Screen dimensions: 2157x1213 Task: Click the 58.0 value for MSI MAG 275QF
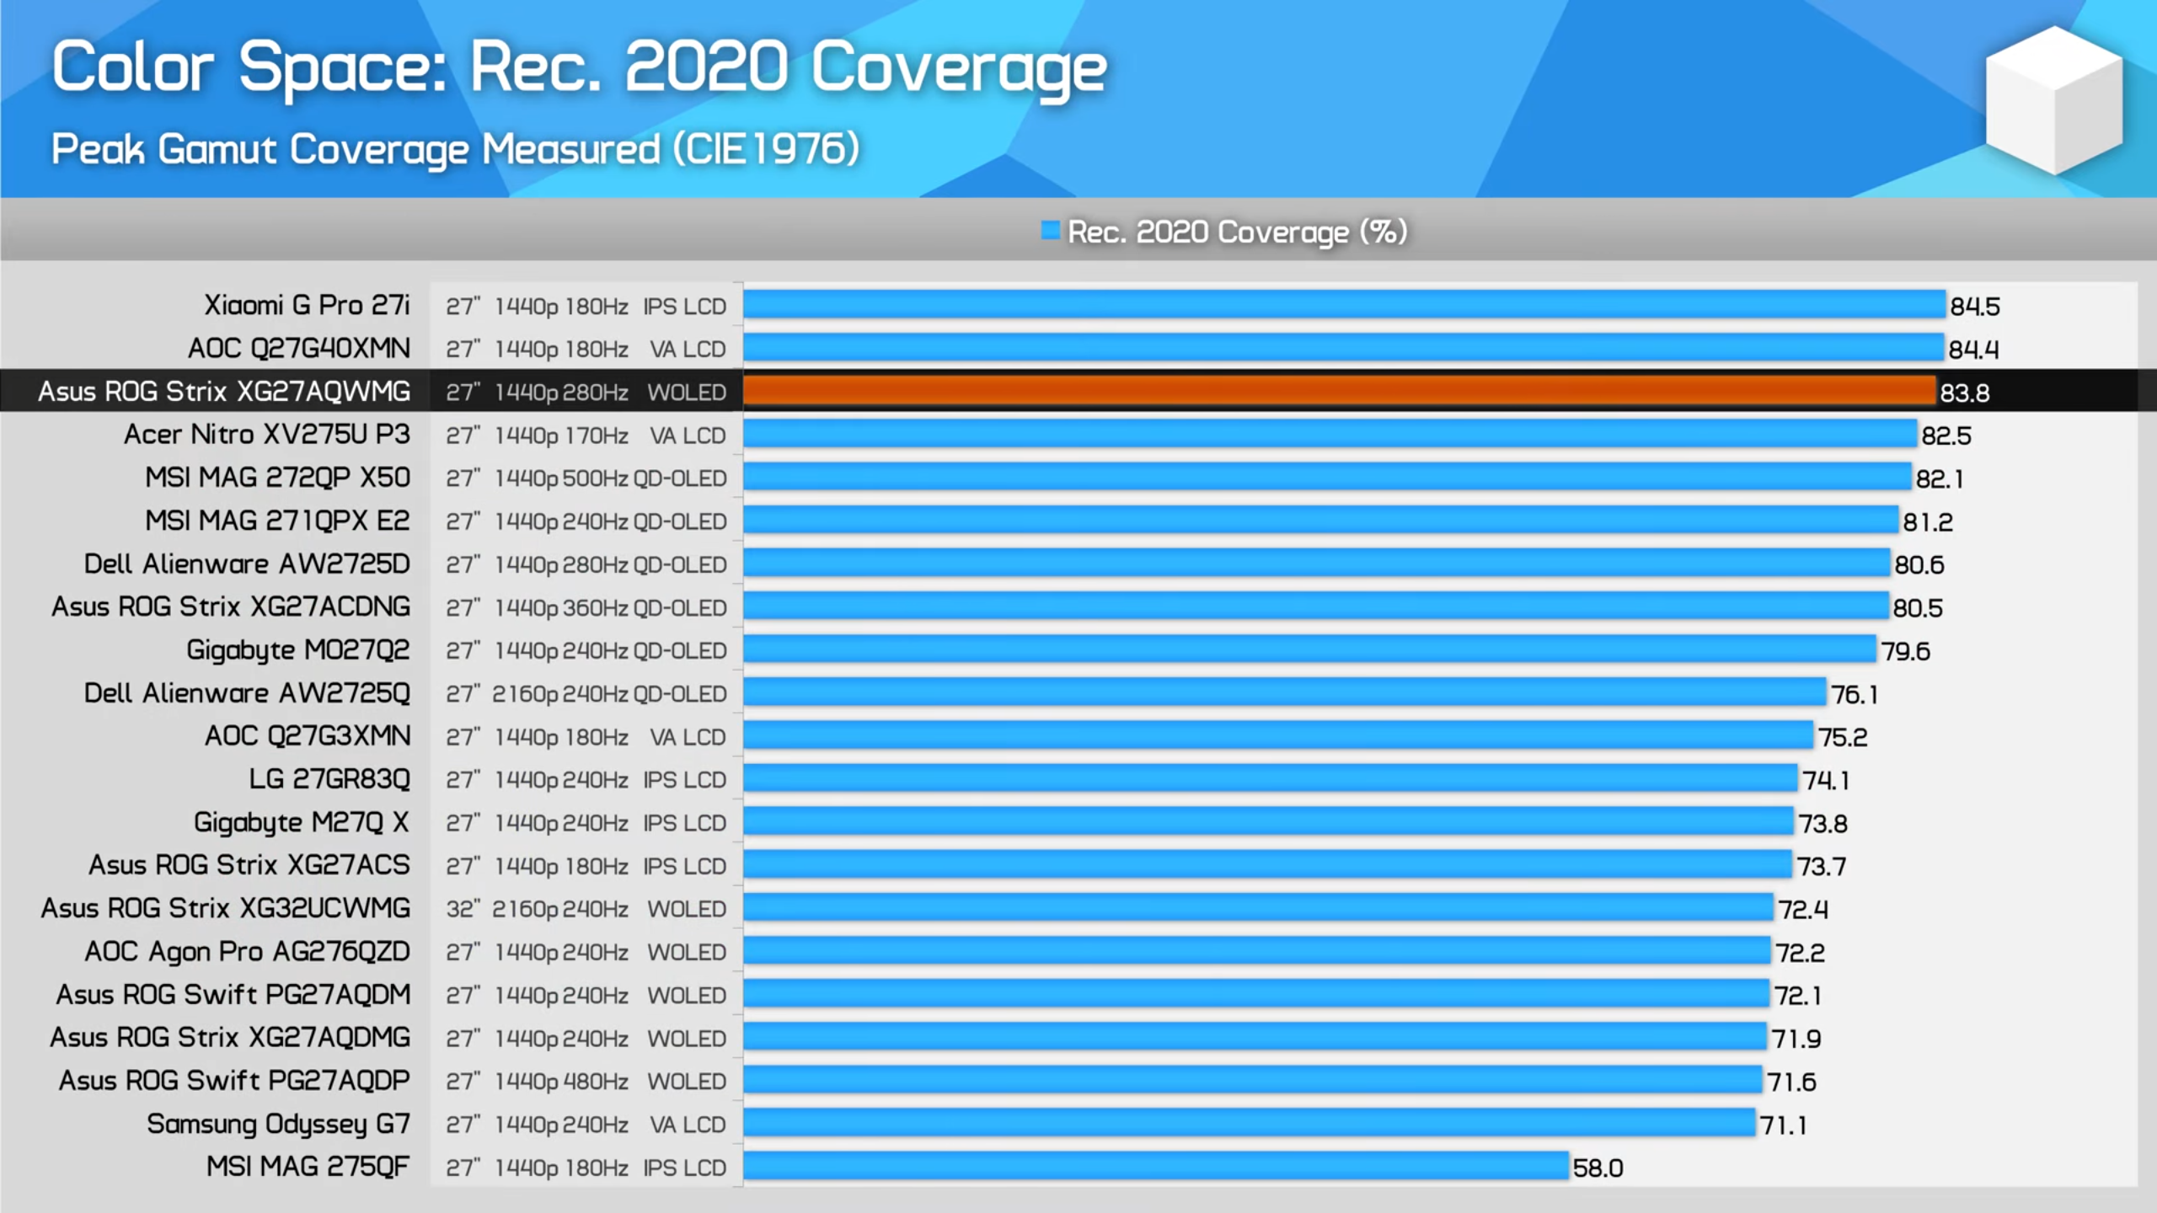(1598, 1168)
